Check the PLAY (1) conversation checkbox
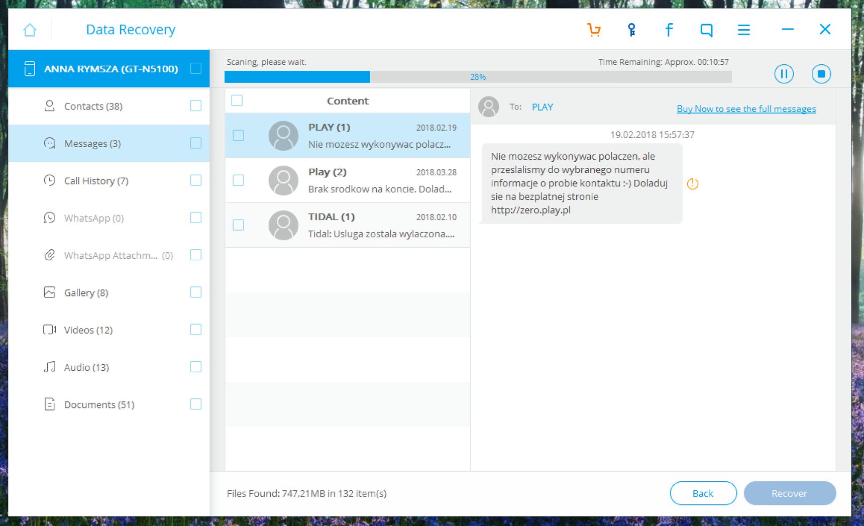Screen dimensions: 864x526 pyautogui.click(x=239, y=136)
